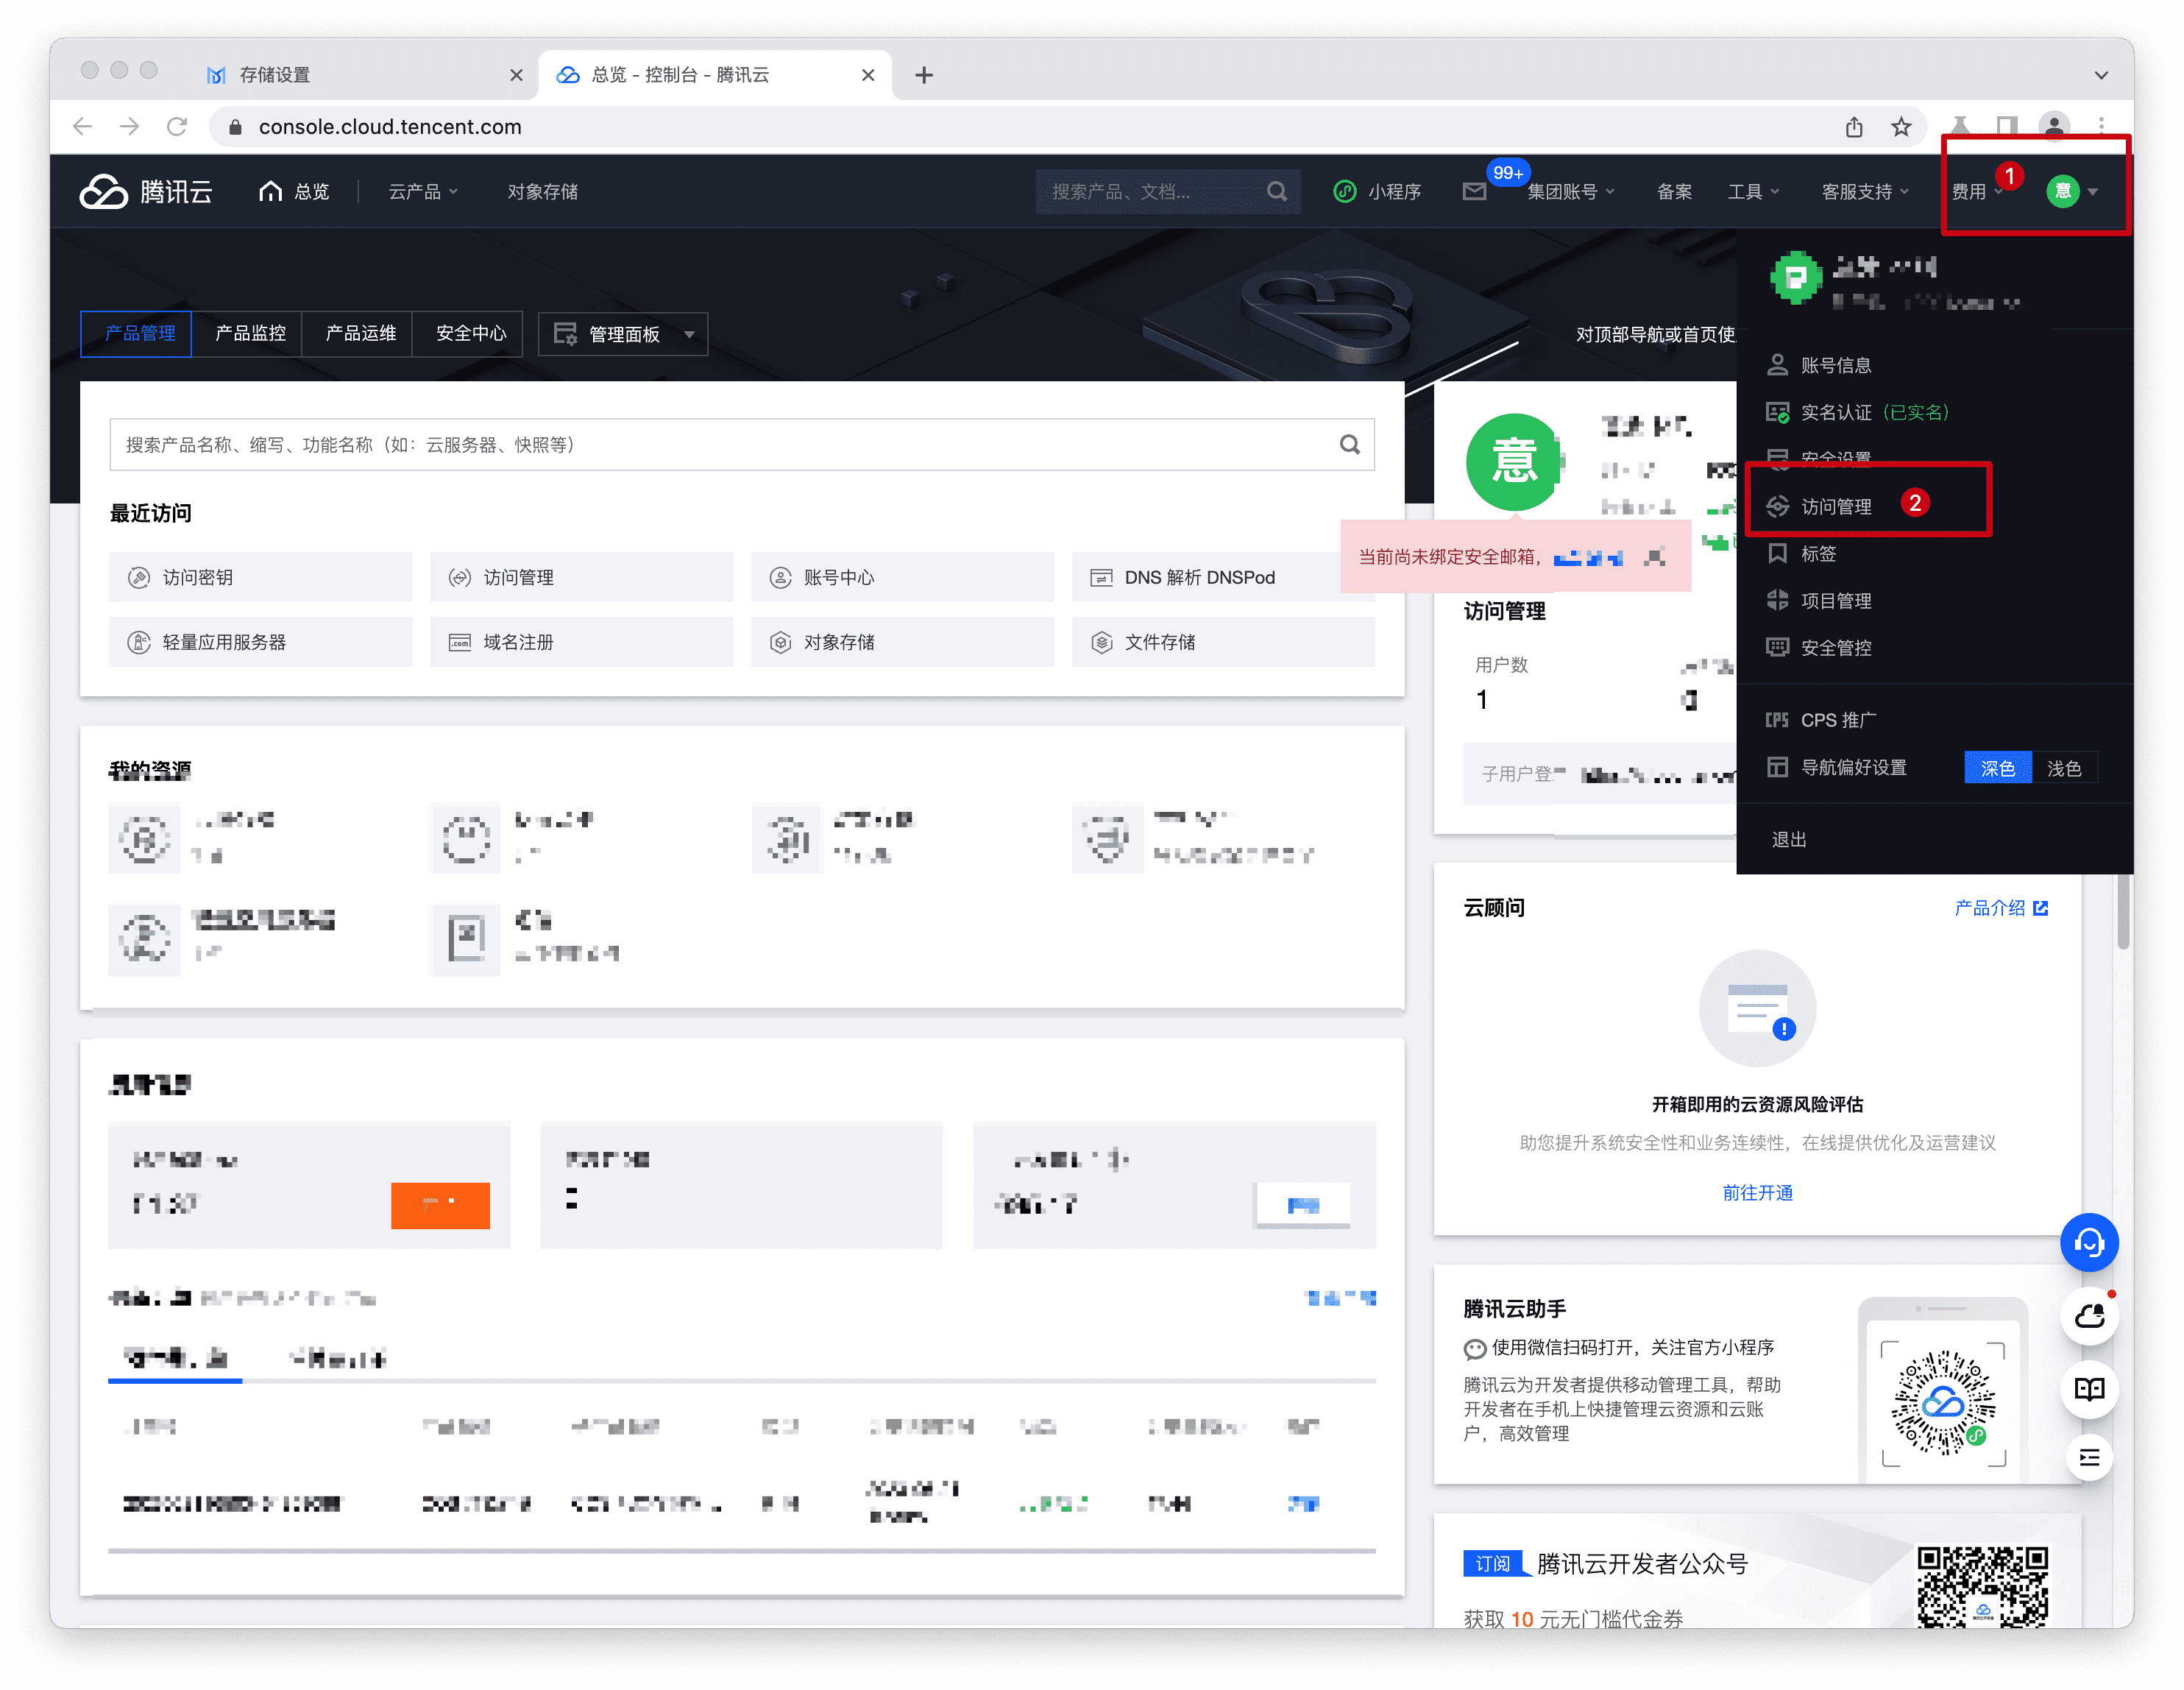
Task: Click 实名认证 menu entry
Action: click(x=1857, y=412)
